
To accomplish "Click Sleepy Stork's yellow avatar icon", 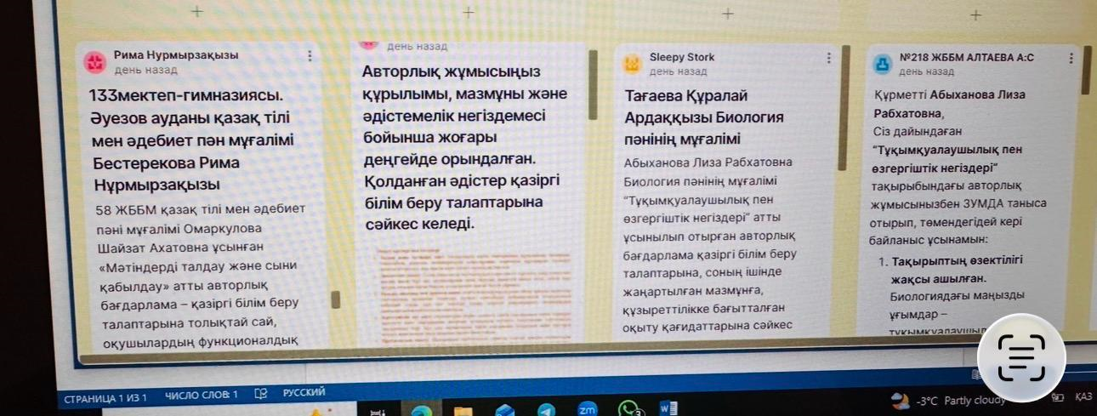I will [631, 64].
